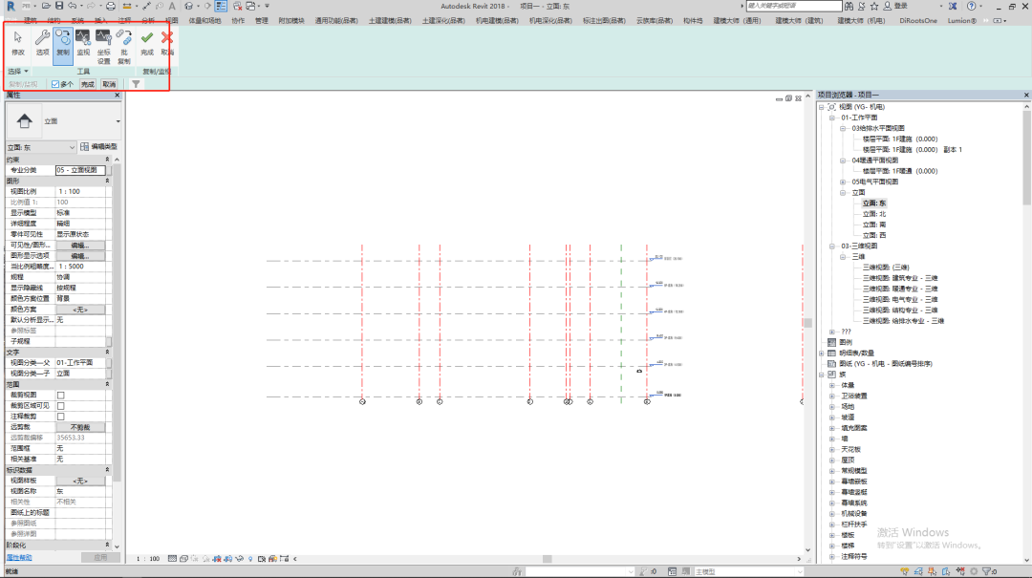Select the 修改 (Modify) arrow tool
Image resolution: width=1032 pixels, height=578 pixels.
point(18,43)
